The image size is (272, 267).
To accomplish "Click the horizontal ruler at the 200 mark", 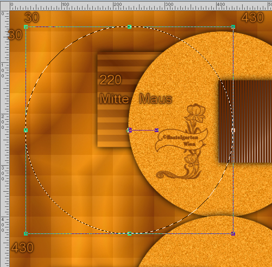I will (113, 6).
